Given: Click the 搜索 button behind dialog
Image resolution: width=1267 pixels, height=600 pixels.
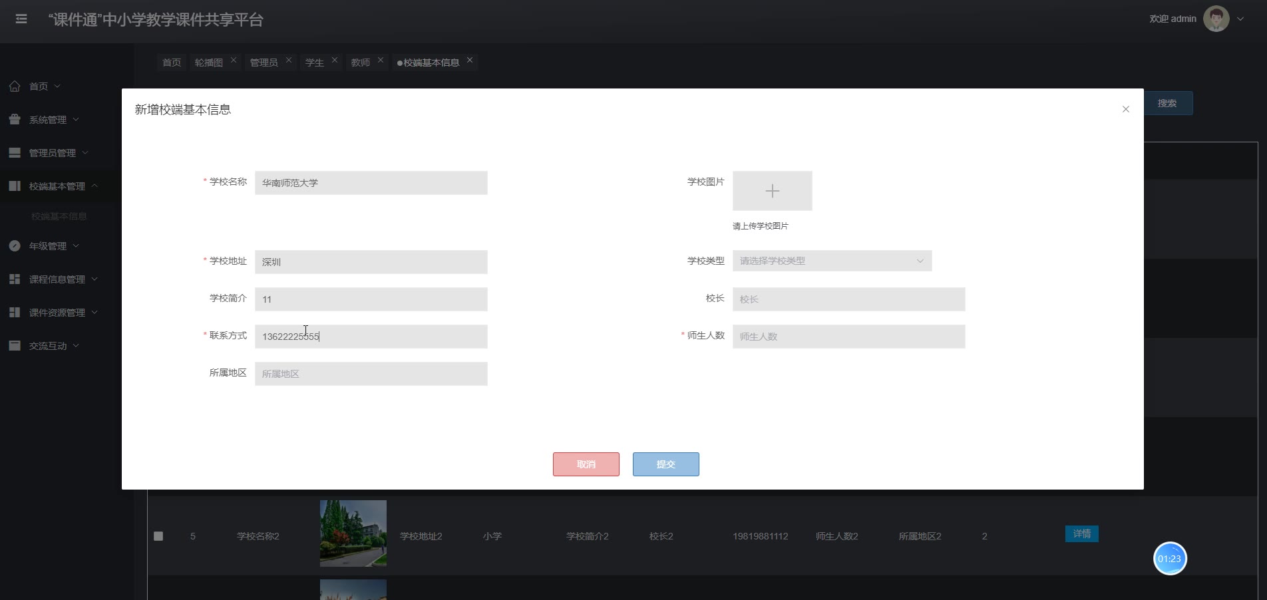Looking at the screenshot, I should tap(1168, 103).
